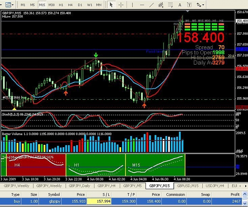Image resolution: width=248 pixels, height=207 pixels.
Task: Select the yellow marker at chart bottom-left
Action: pyautogui.click(x=14, y=109)
